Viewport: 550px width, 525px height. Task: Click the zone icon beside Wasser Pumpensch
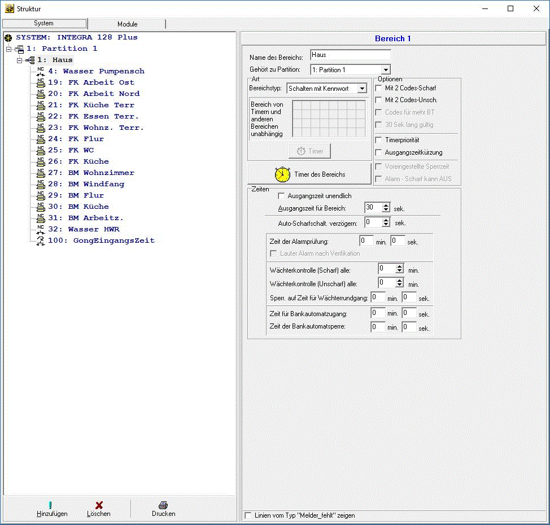pyautogui.click(x=41, y=71)
